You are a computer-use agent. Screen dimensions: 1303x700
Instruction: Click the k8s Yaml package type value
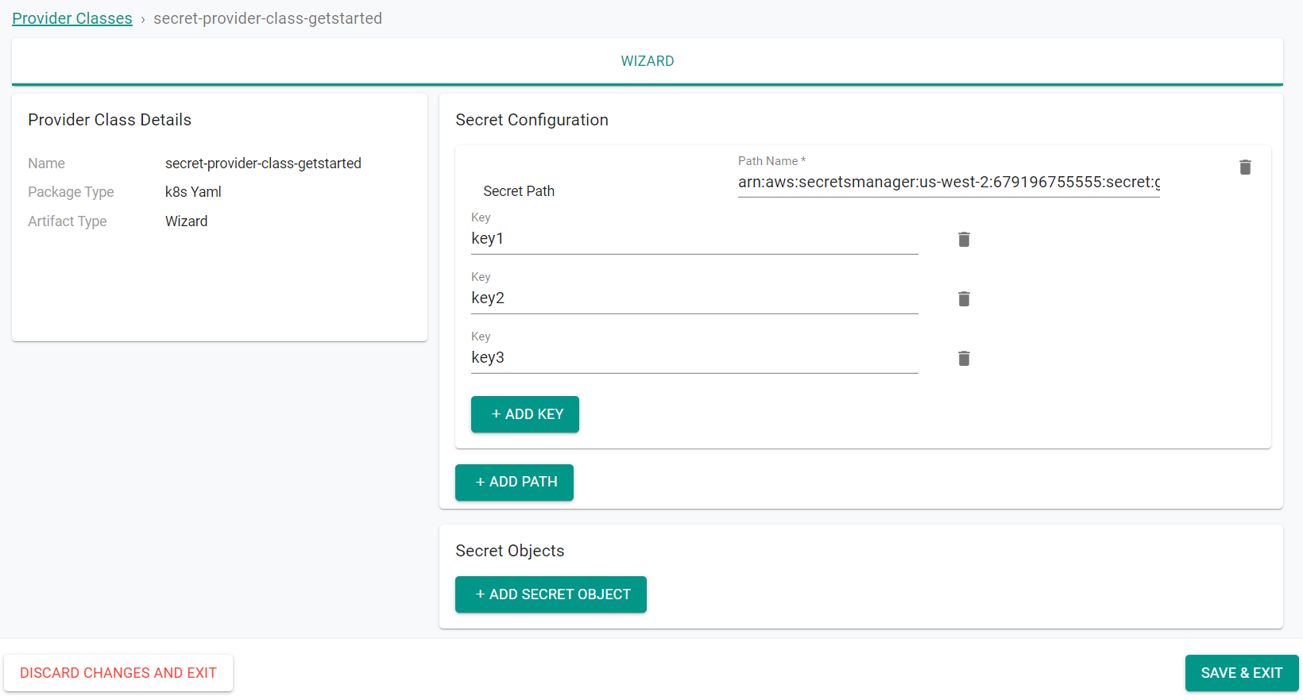point(193,192)
